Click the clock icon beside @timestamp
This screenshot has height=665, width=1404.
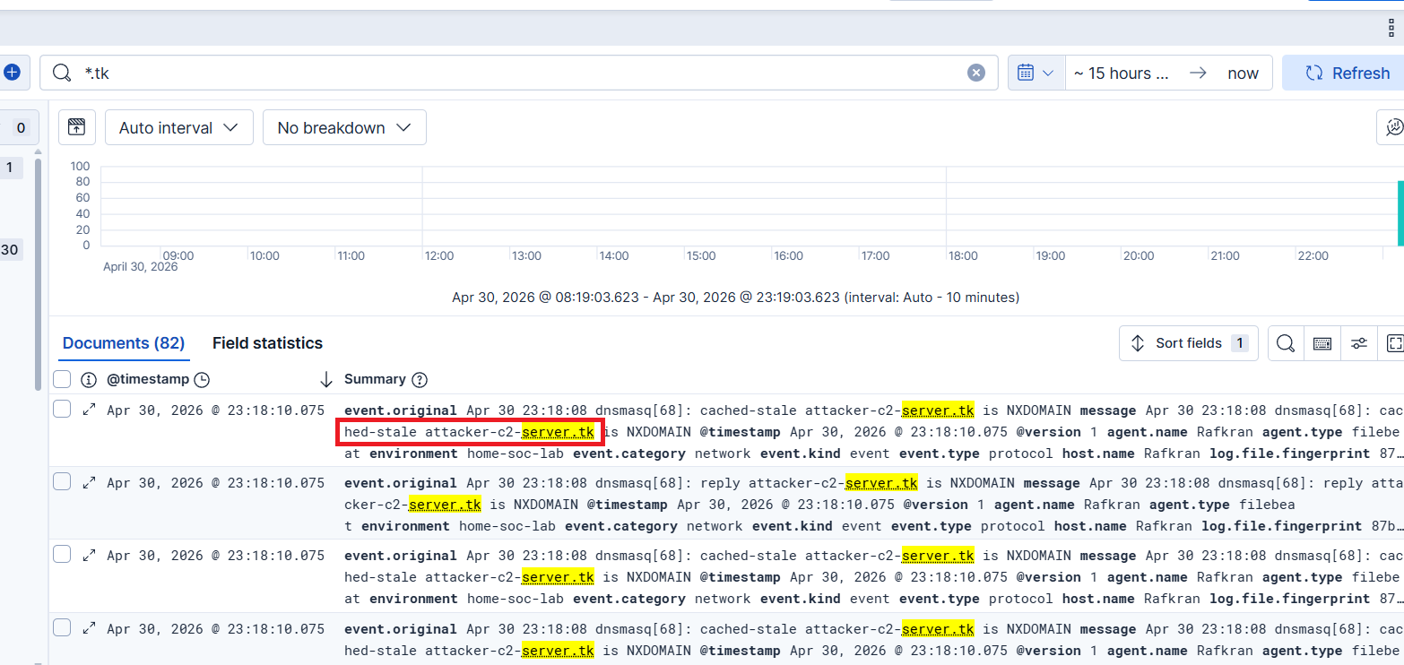(202, 380)
